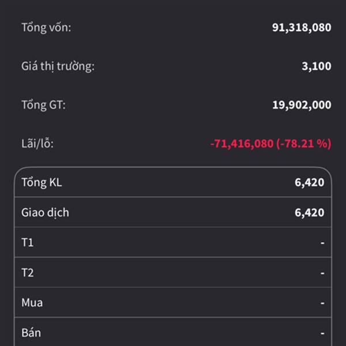Click the Lãi/lỗ label
Screen dimensions: 346x346
coord(37,144)
